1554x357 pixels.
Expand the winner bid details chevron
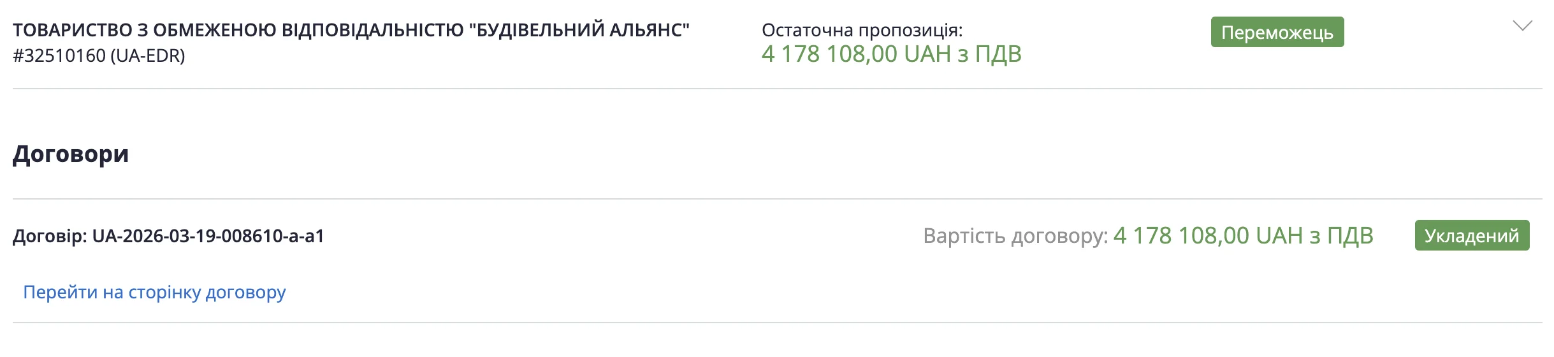pos(1522,26)
